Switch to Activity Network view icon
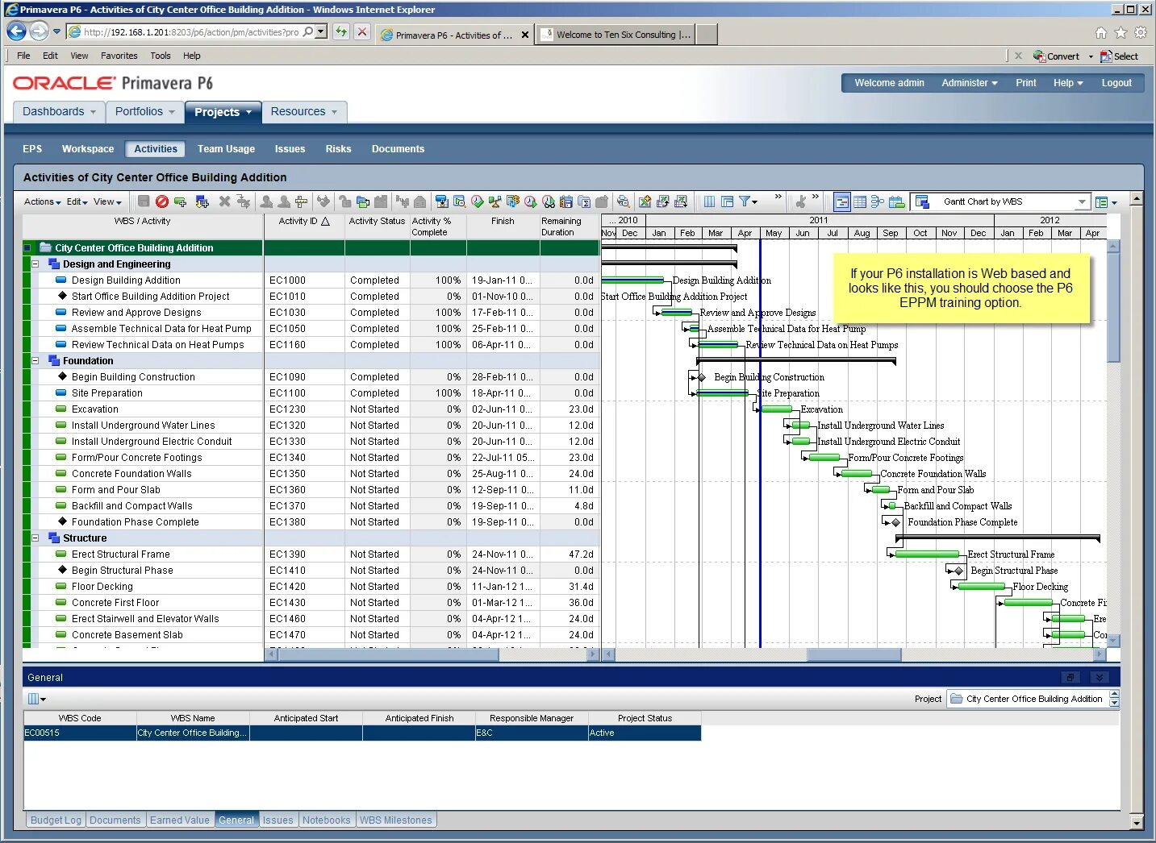Viewport: 1156px width, 843px height. click(x=878, y=201)
